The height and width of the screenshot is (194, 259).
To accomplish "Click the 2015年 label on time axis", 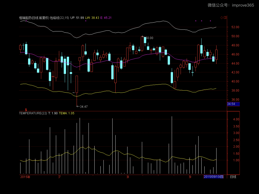I will (25, 177).
